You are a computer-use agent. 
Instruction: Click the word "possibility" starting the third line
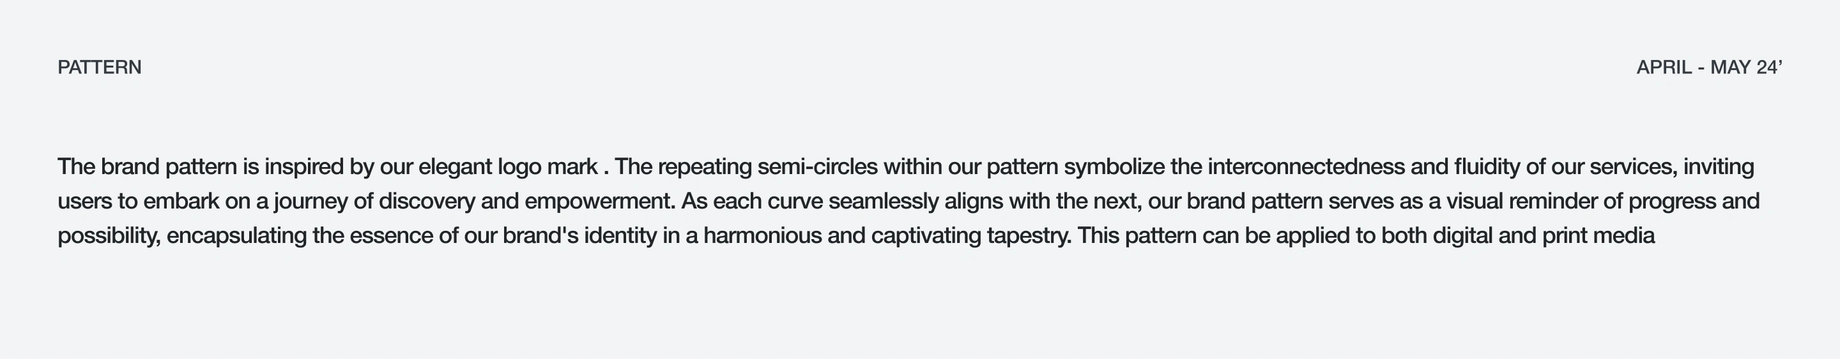(107, 236)
